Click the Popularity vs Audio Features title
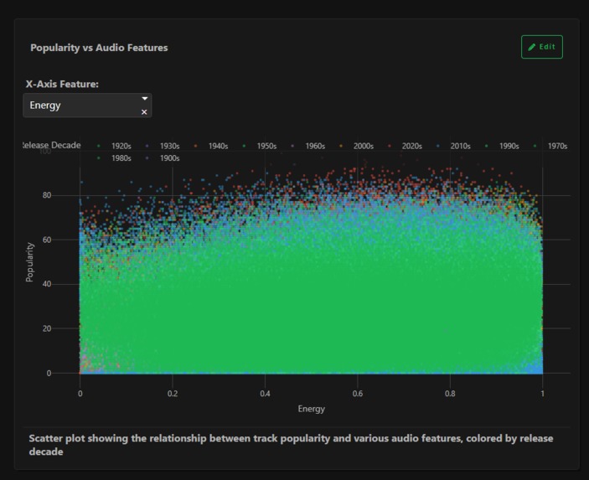 coord(99,48)
